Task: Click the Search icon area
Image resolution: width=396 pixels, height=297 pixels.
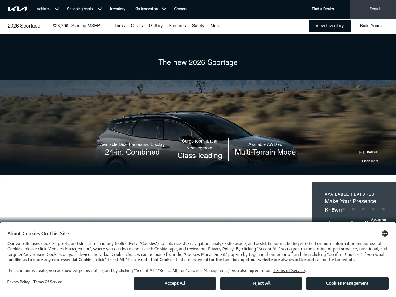Action: pyautogui.click(x=375, y=9)
